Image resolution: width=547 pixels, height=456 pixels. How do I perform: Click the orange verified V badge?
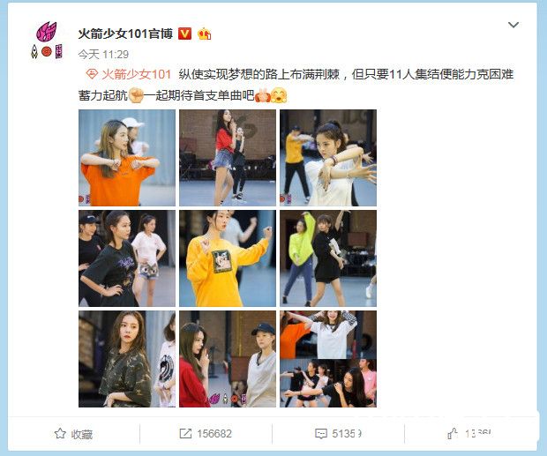[x=185, y=34]
